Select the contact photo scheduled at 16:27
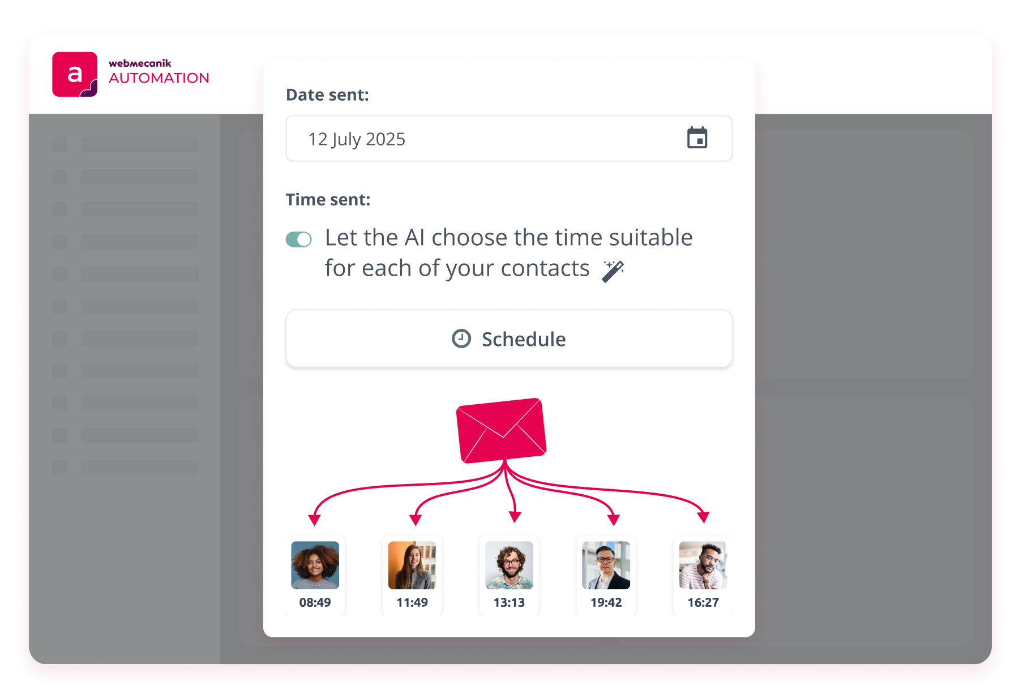Image resolution: width=1019 pixels, height=698 pixels. (703, 565)
